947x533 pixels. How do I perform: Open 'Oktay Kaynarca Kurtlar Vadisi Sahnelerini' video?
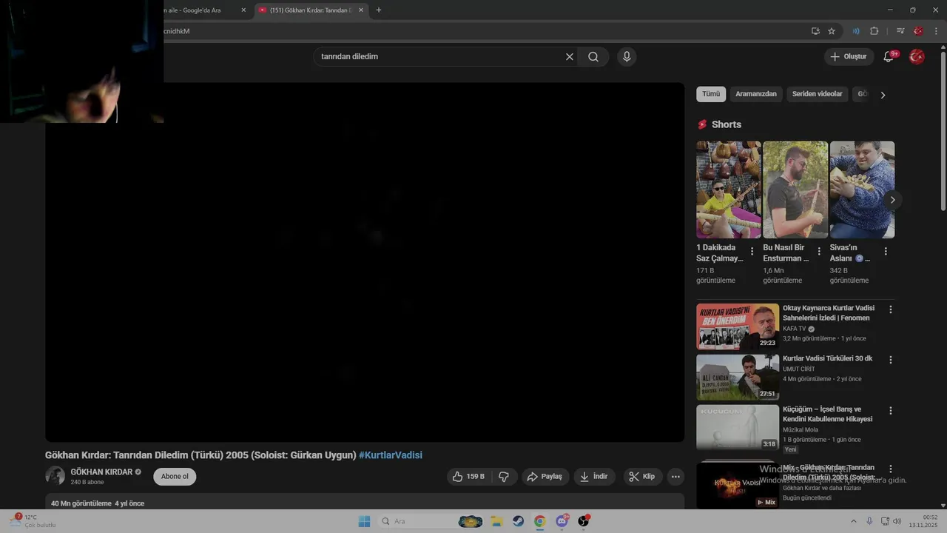(x=738, y=326)
